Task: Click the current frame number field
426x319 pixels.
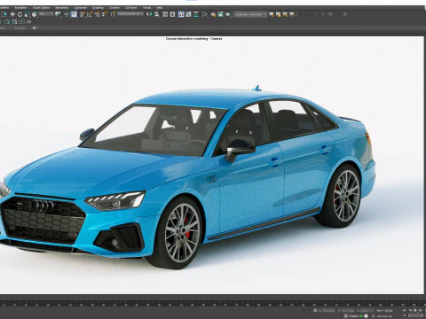Action: (415, 315)
